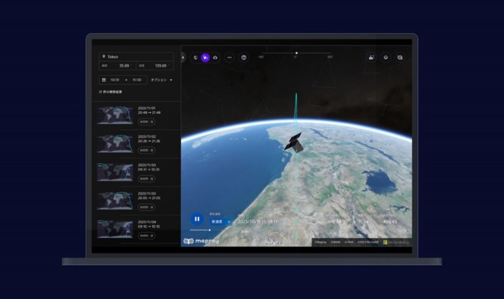Screen dimensions: 504x299
Task: Select the 2023/11/03 09:31 → 10:31 result
Action: 148,167
